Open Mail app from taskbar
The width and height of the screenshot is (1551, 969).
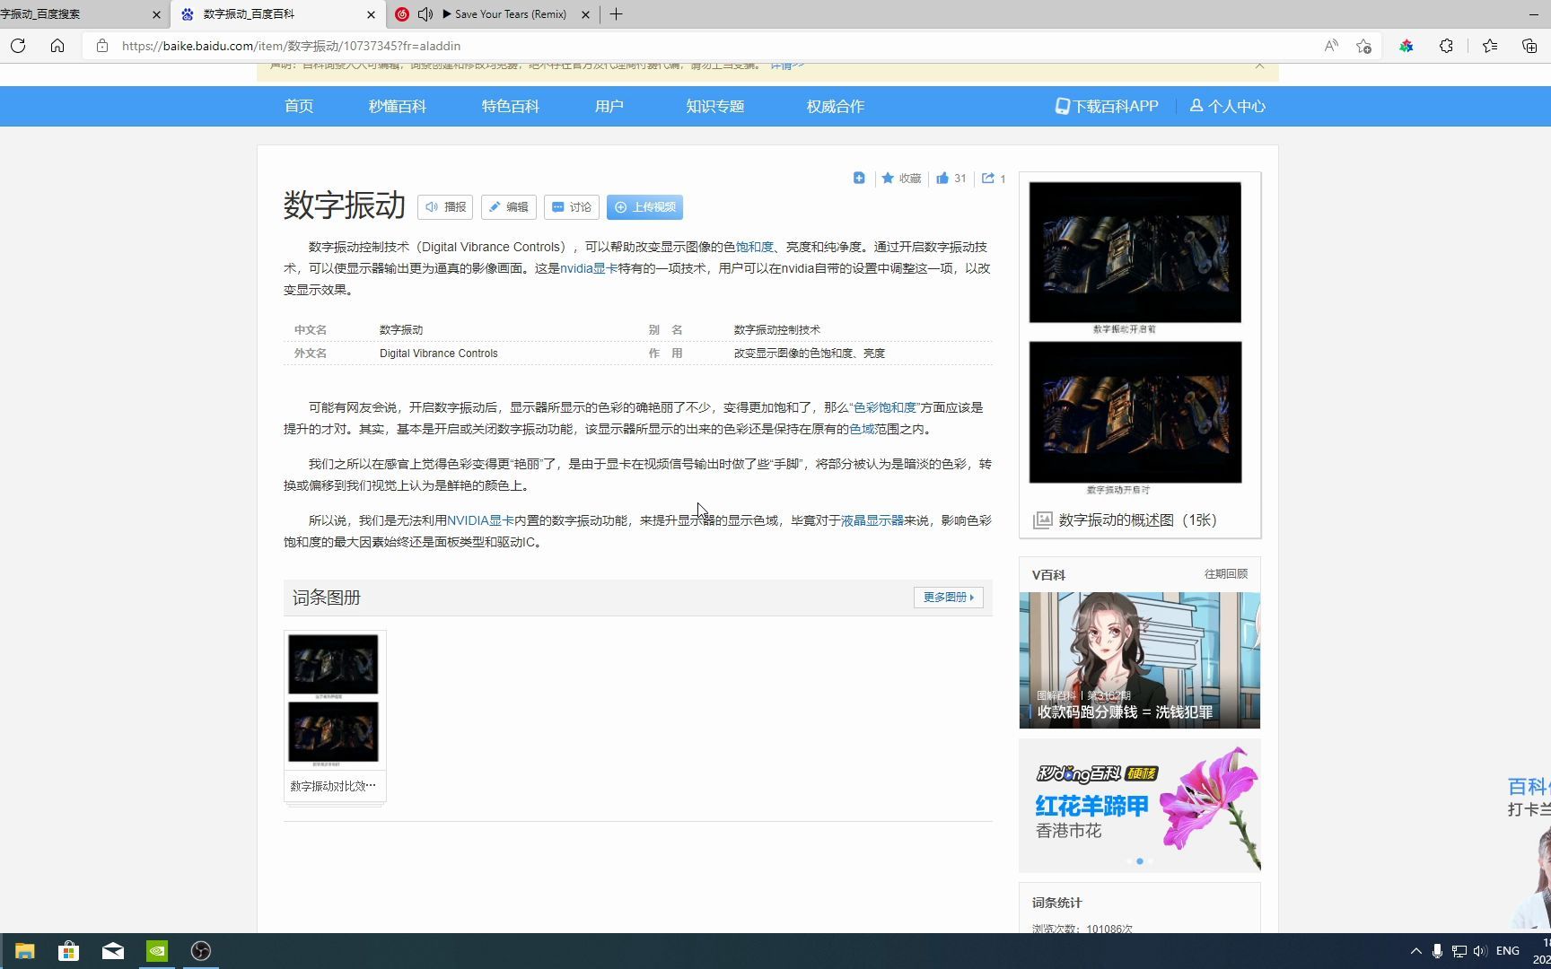[113, 951]
